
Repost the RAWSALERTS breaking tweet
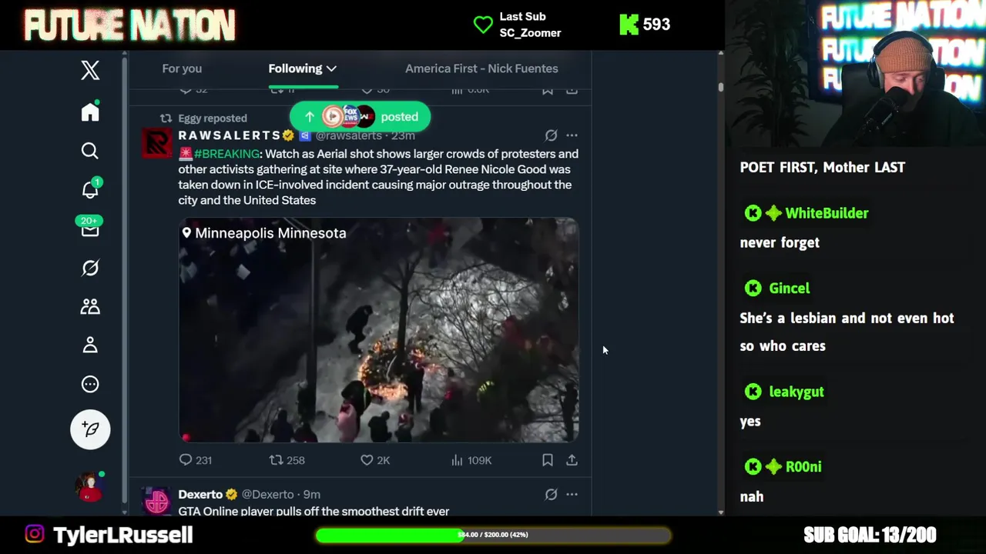287,460
